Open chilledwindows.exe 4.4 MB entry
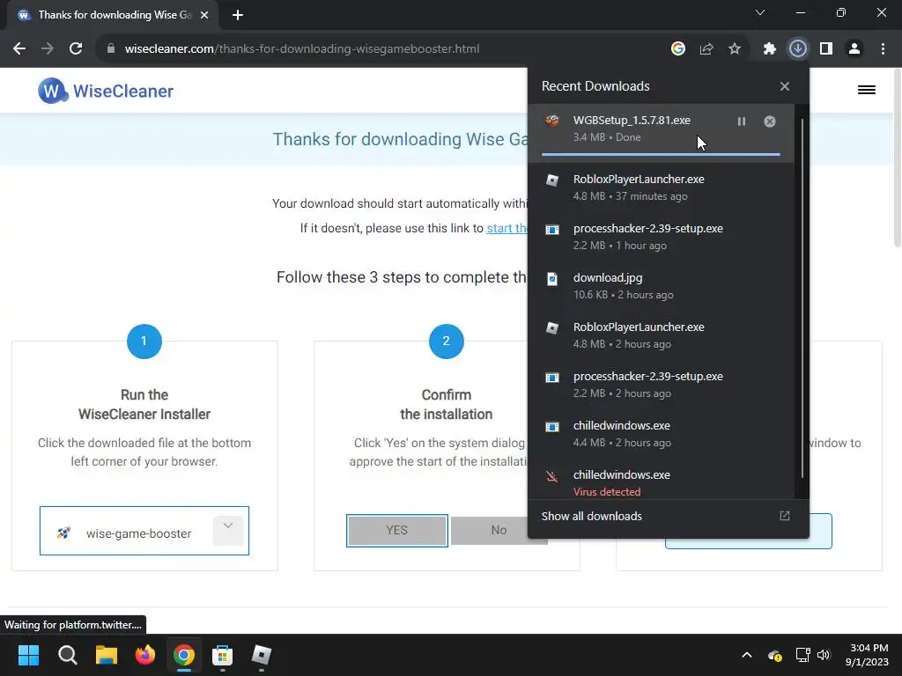This screenshot has height=676, width=902. pyautogui.click(x=661, y=434)
